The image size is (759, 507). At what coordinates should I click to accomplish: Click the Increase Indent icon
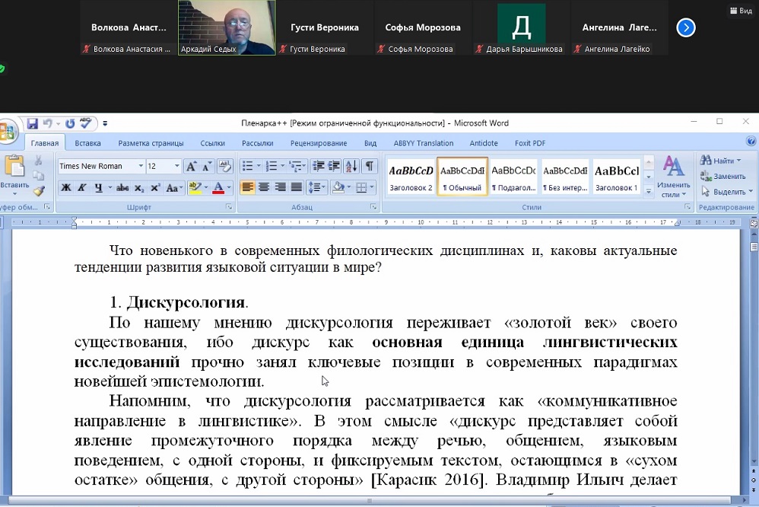coord(334,166)
